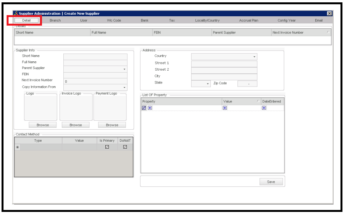Switch to the User tab
The image size is (344, 215).
coord(84,20)
